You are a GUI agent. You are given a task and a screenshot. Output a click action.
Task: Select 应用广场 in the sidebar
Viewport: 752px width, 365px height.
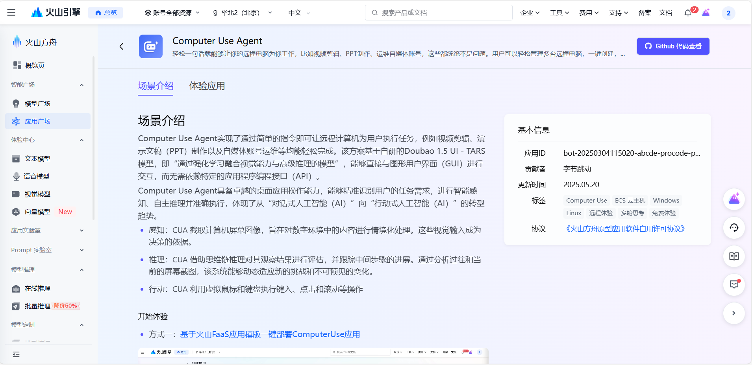48,121
